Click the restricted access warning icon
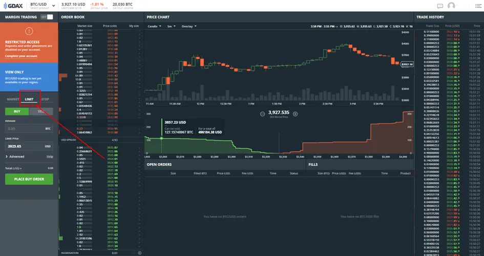This screenshot has height=256, width=484. 29,31
